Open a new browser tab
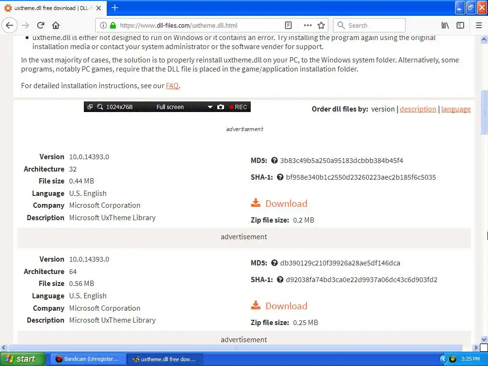 (x=115, y=8)
